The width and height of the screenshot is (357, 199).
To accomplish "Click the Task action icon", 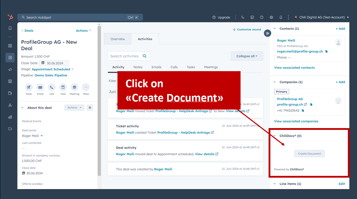I will 63,87.
